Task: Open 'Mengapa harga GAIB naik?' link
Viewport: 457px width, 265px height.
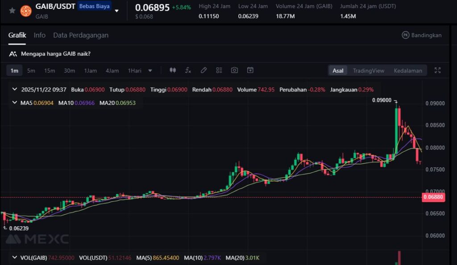Action: 55,54
